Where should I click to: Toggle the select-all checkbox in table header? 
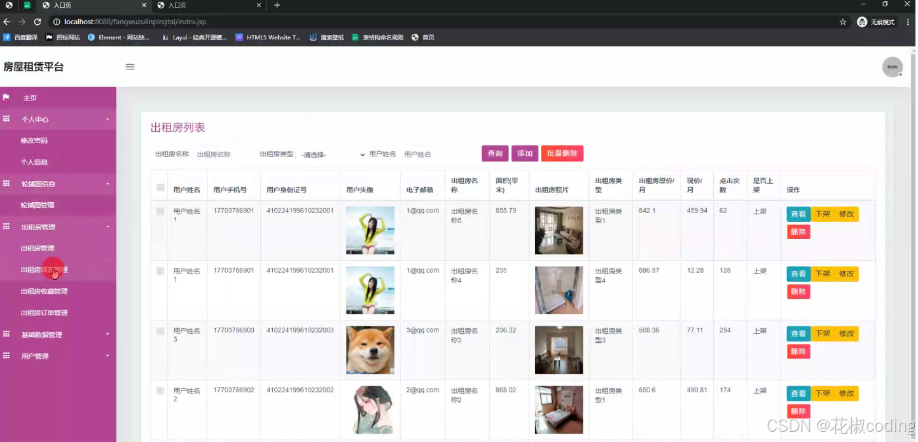coord(160,187)
